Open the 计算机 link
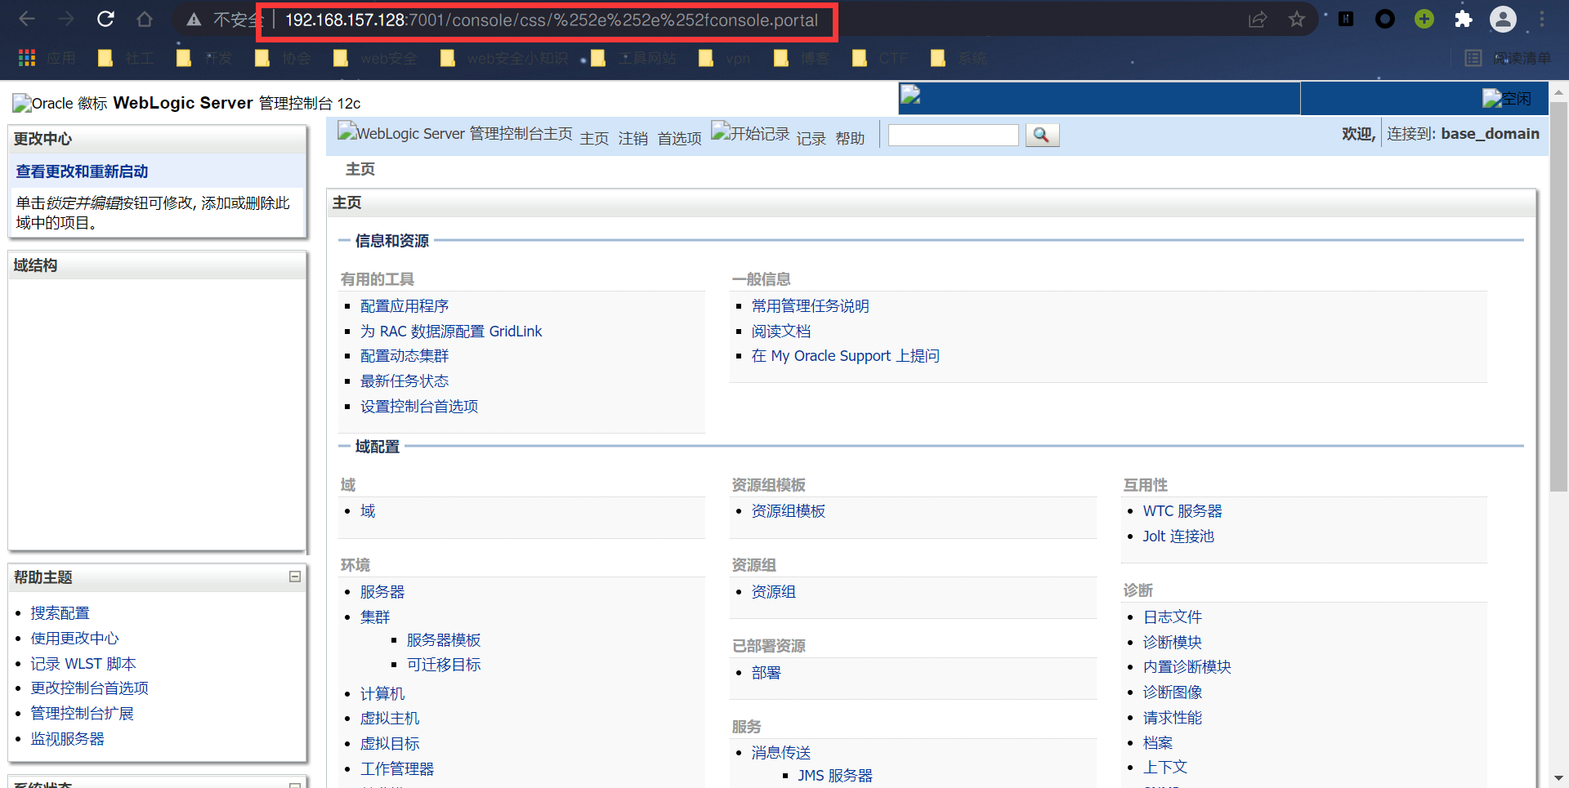Image resolution: width=1569 pixels, height=788 pixels. point(382,694)
